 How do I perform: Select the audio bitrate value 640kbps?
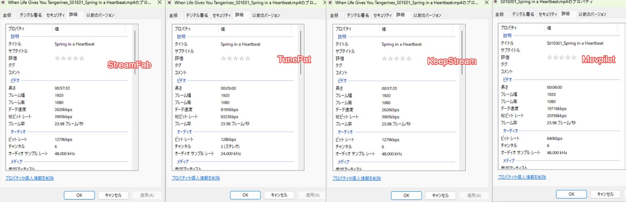pyautogui.click(x=554, y=138)
